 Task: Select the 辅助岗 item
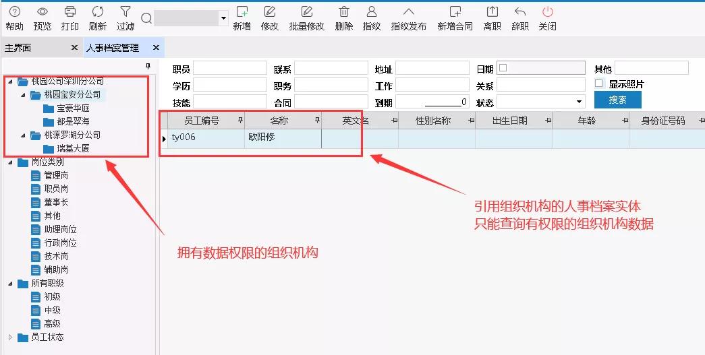[56, 269]
